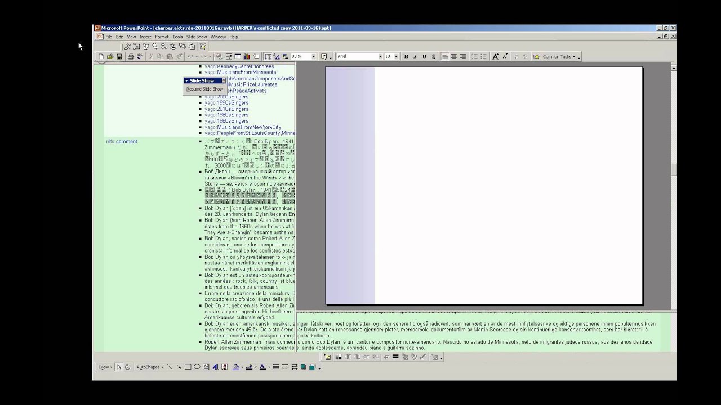Open the Format menu
Image resolution: width=721 pixels, height=405 pixels.
(162, 37)
